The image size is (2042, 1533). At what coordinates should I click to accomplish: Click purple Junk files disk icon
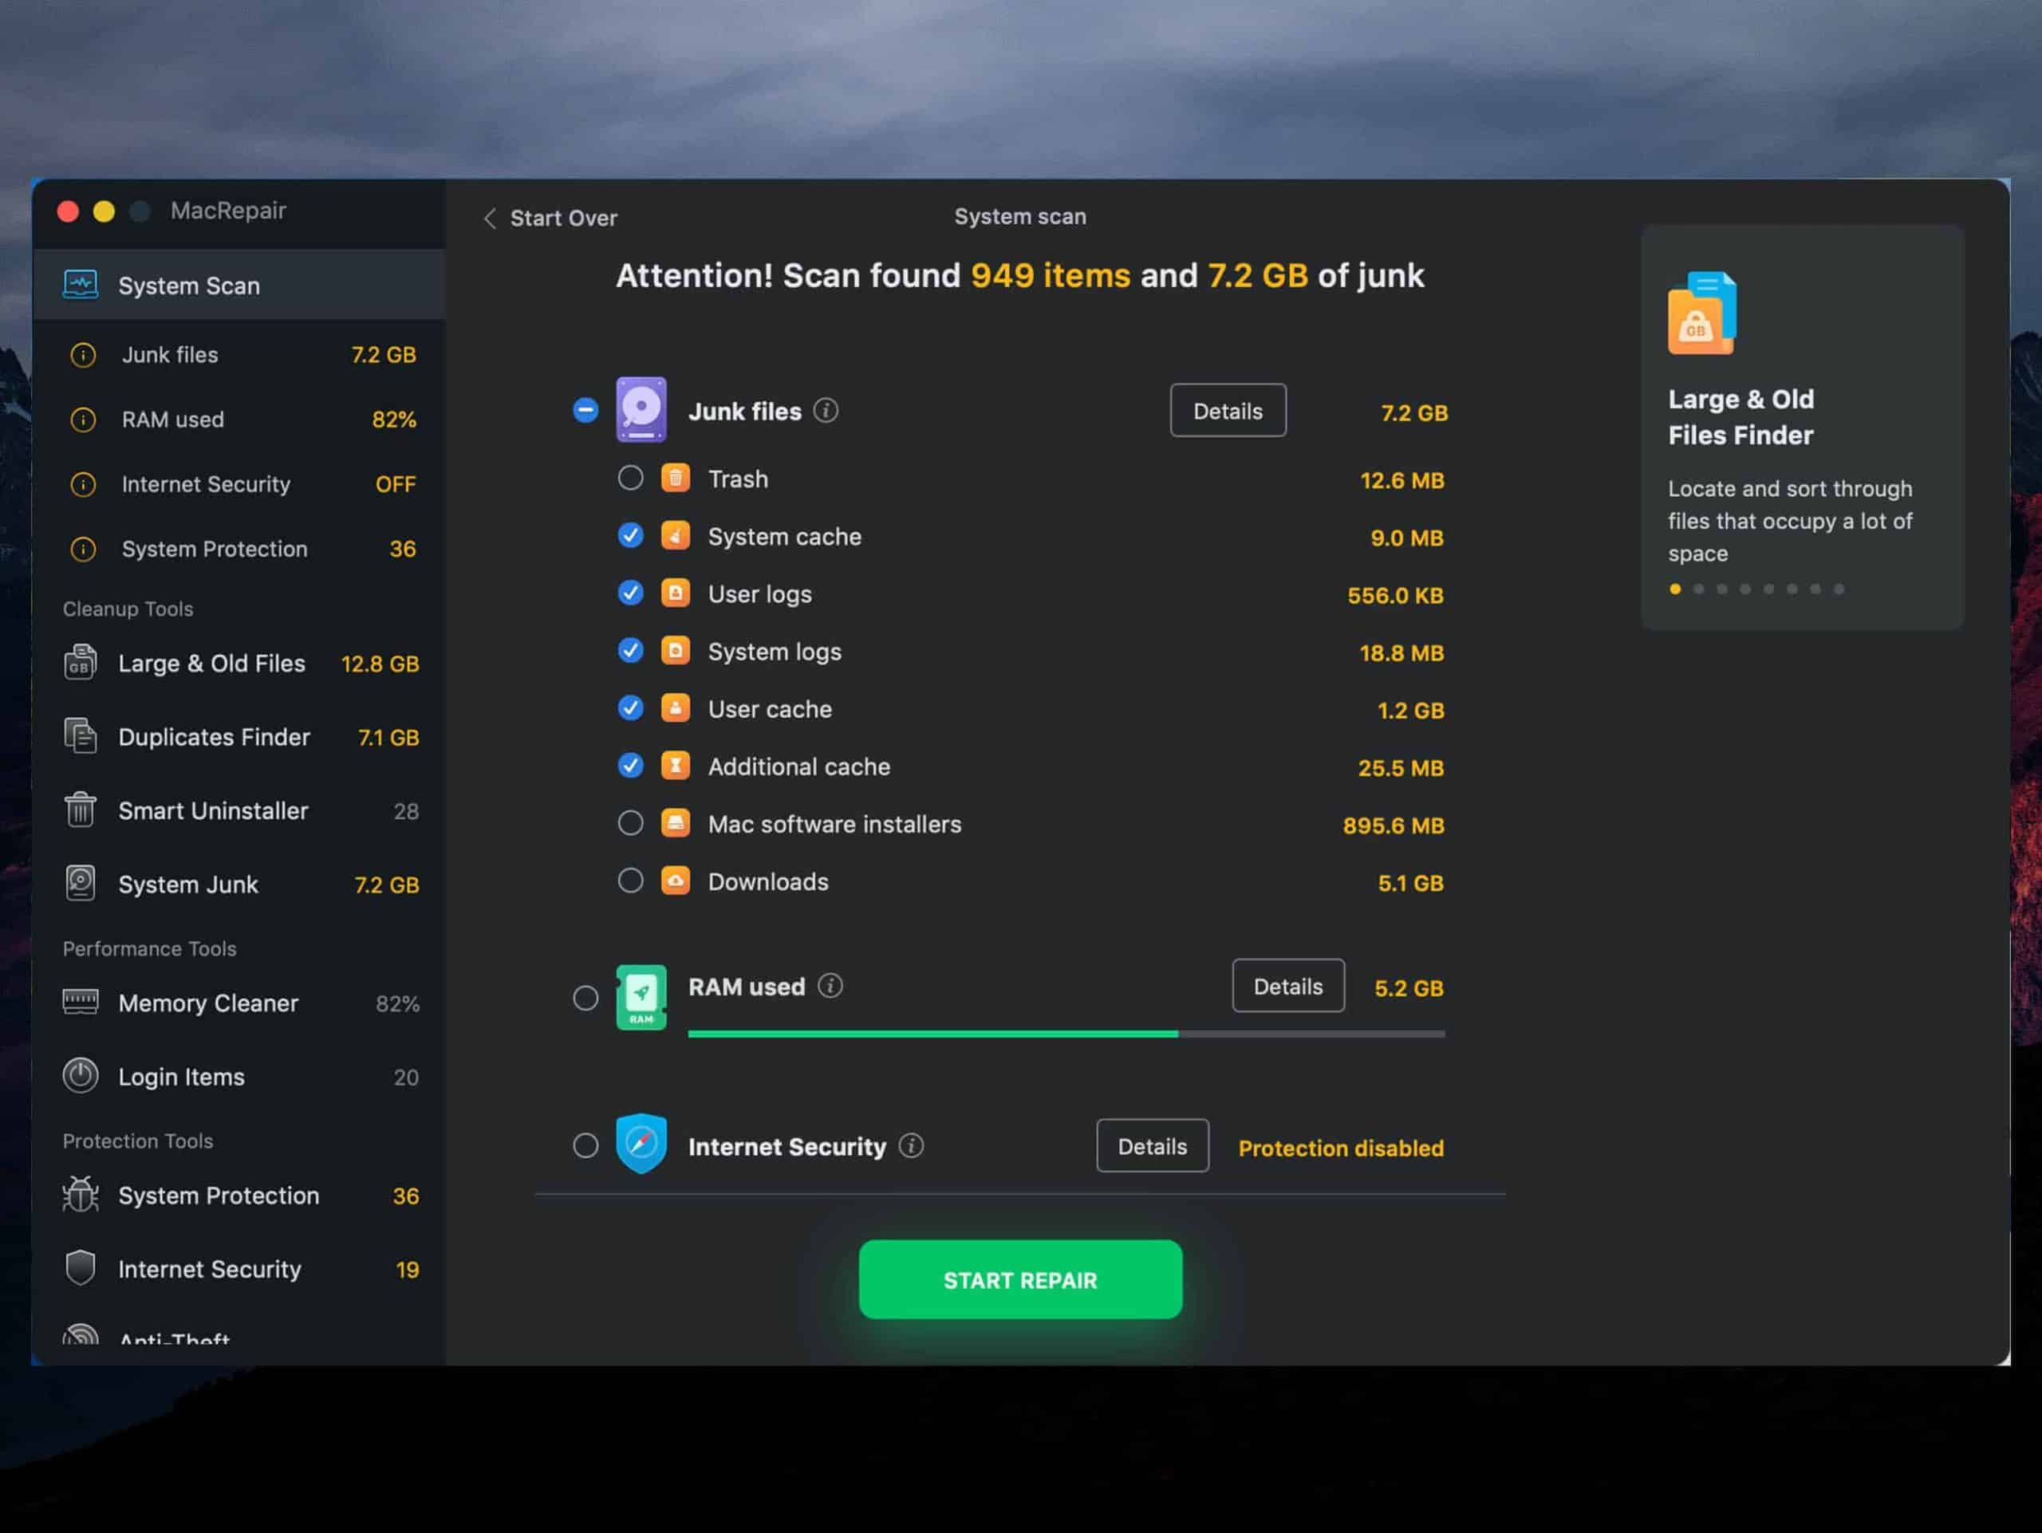[x=641, y=410]
